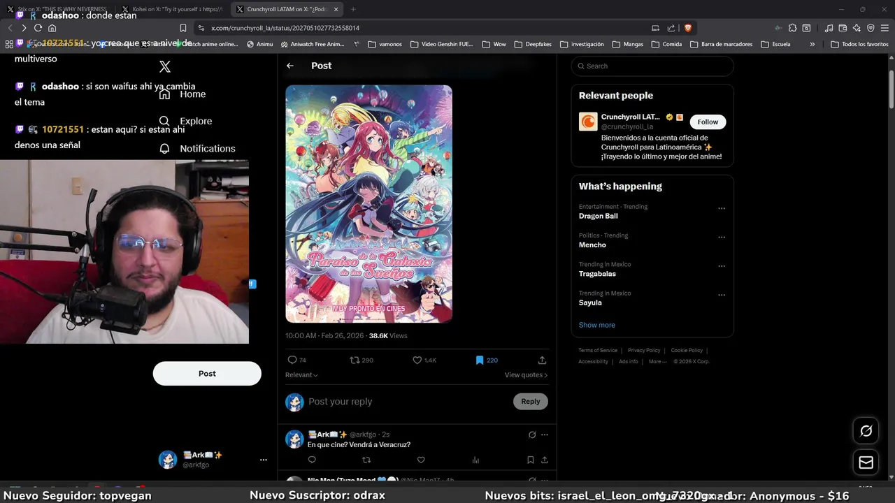
Task: Click the white Post button
Action: click(207, 374)
